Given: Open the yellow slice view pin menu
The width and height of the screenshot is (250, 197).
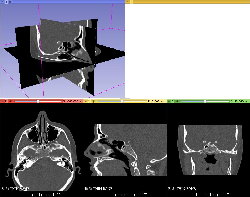Looking at the screenshot, I should pyautogui.click(x=86, y=101).
